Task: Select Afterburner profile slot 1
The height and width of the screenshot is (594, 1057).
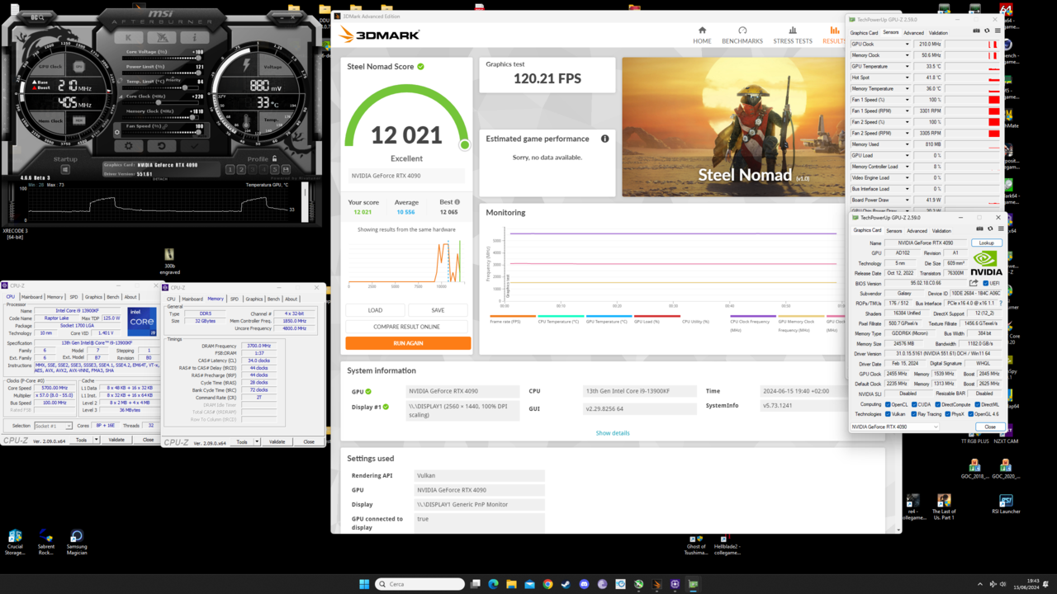Action: 230,170
